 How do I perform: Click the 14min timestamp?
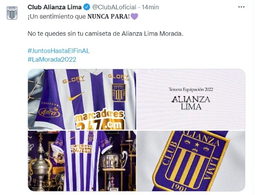[150, 7]
